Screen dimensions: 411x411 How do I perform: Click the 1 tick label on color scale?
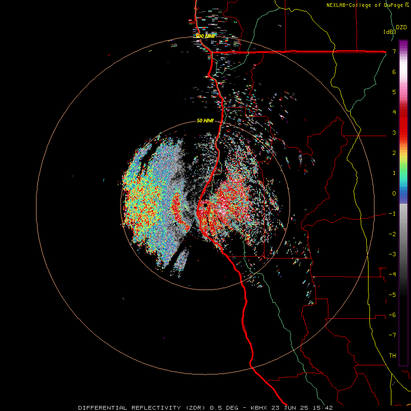pos(394,173)
